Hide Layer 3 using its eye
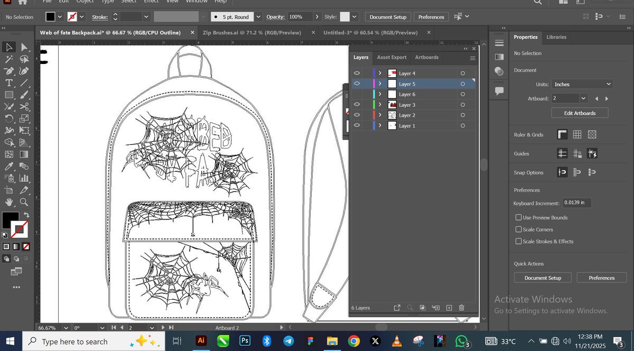The image size is (634, 351). (x=357, y=105)
